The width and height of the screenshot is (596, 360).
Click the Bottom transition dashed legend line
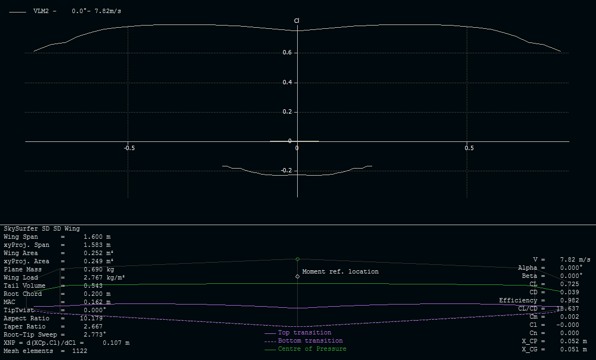click(x=270, y=341)
